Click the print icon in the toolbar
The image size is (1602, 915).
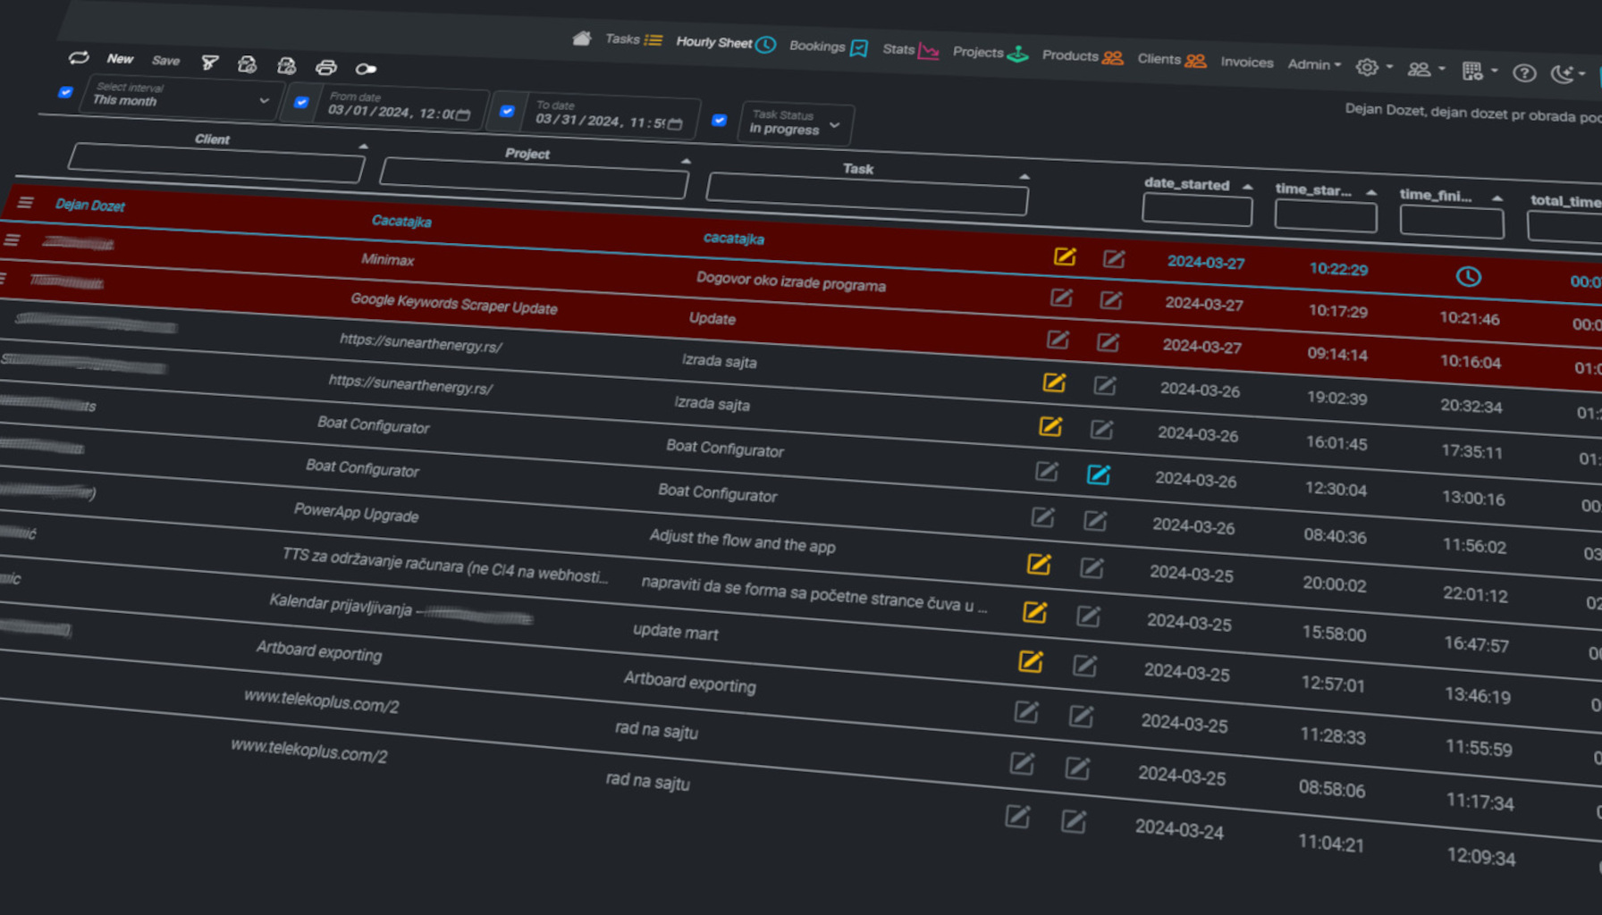(x=326, y=67)
